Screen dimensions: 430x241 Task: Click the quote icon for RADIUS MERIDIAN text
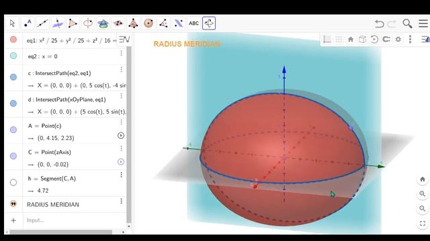[13, 204]
